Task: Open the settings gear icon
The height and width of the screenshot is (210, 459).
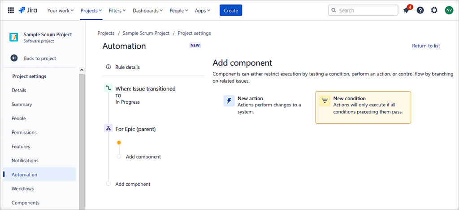Action: 434,10
